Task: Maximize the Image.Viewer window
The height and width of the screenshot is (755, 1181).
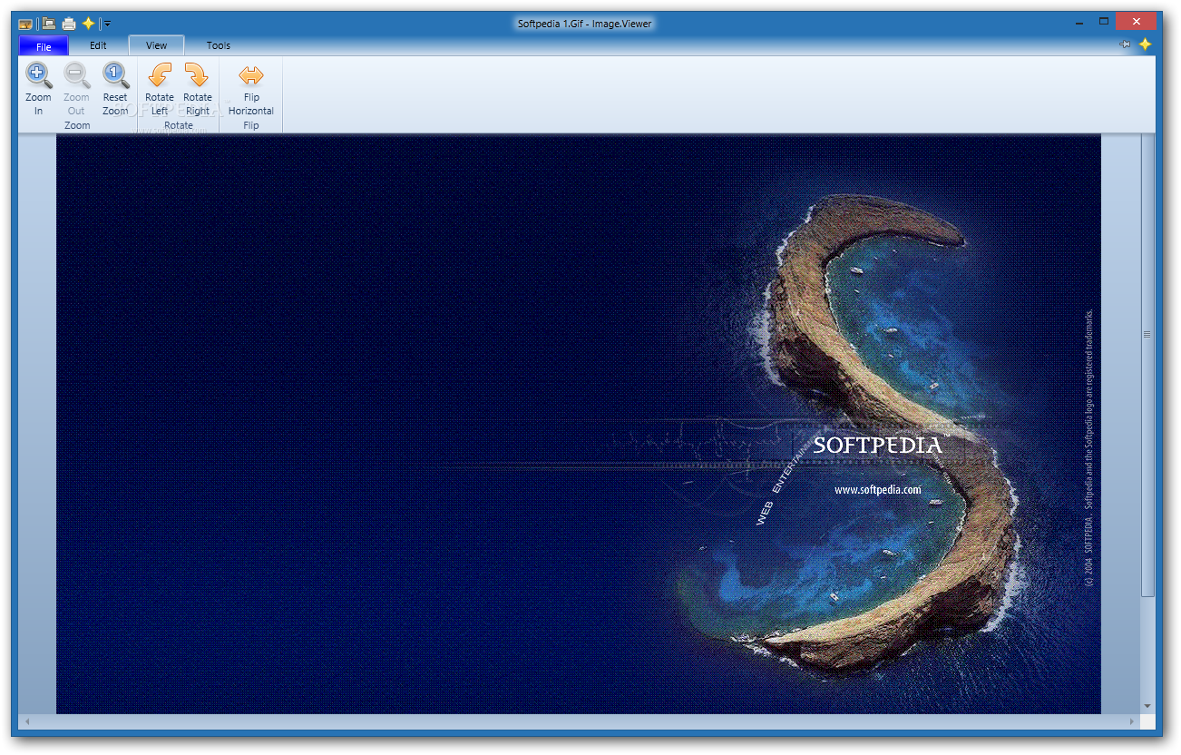Action: click(x=1104, y=21)
